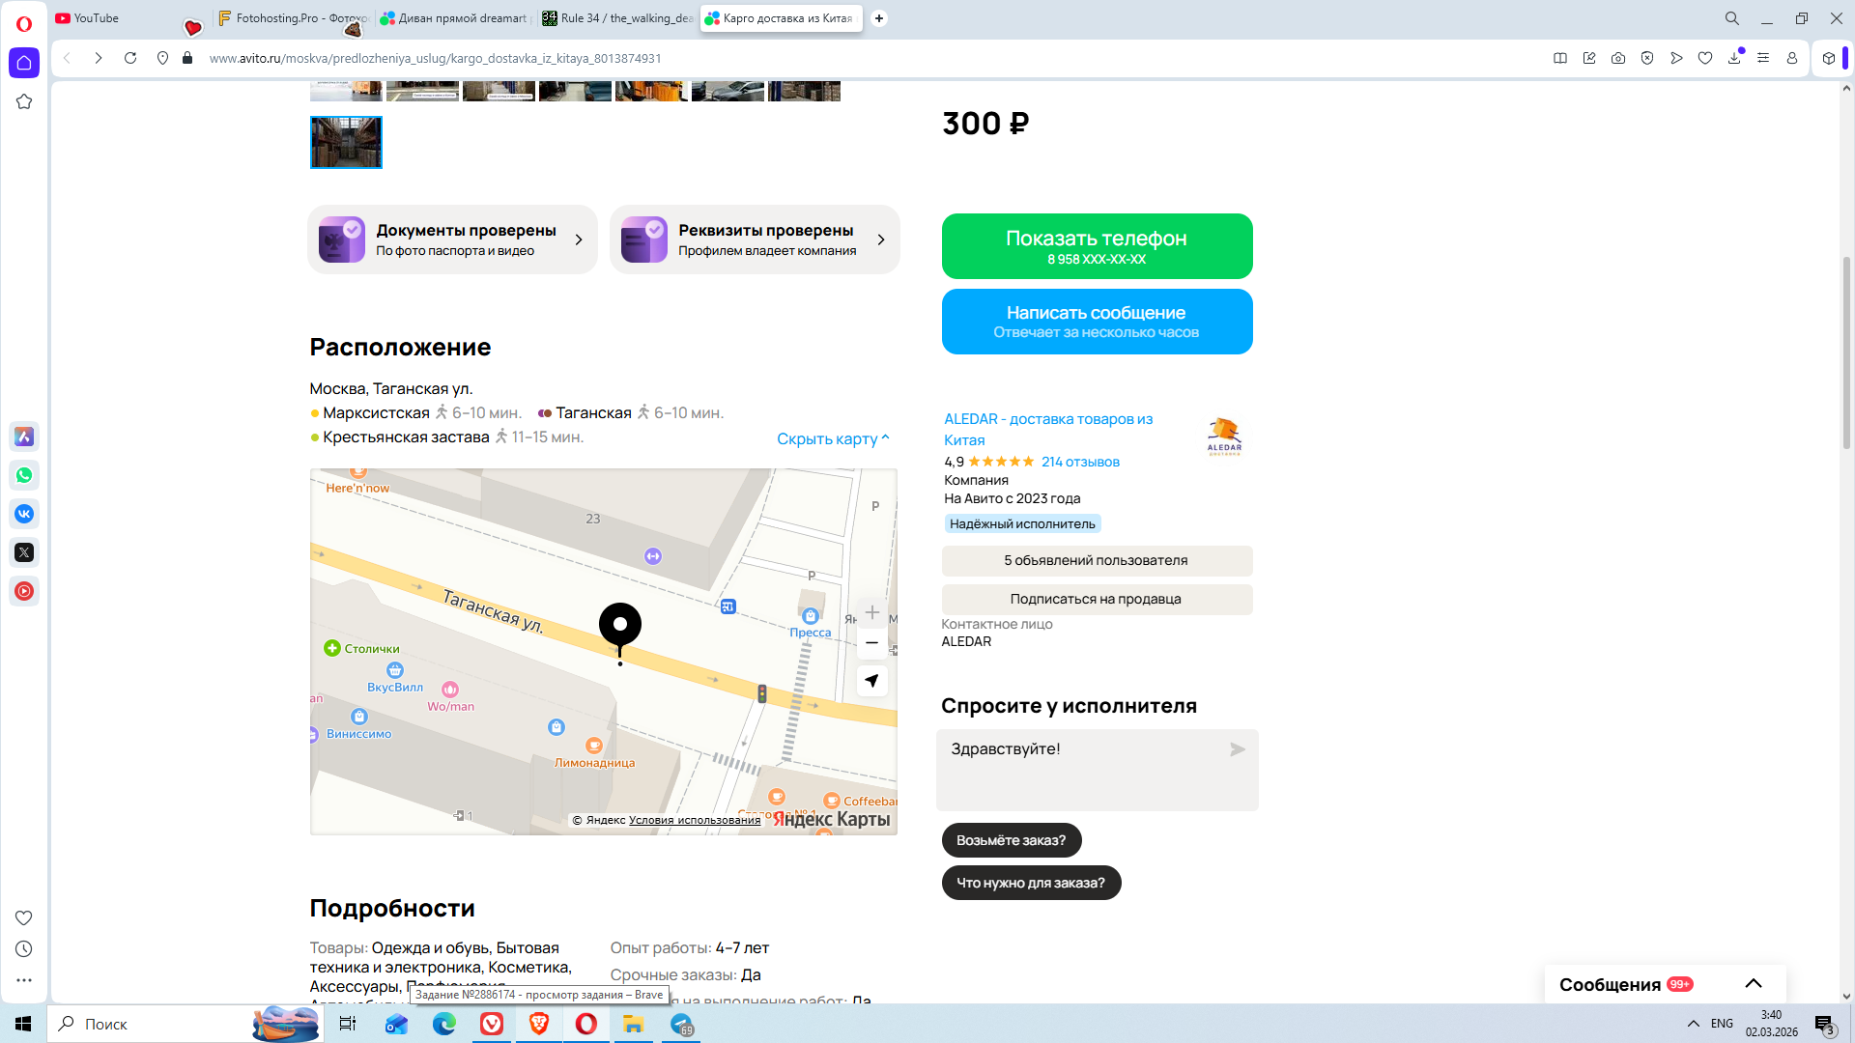Zoom out on the Yandex map
Viewport: 1855px width, 1043px height.
(871, 643)
